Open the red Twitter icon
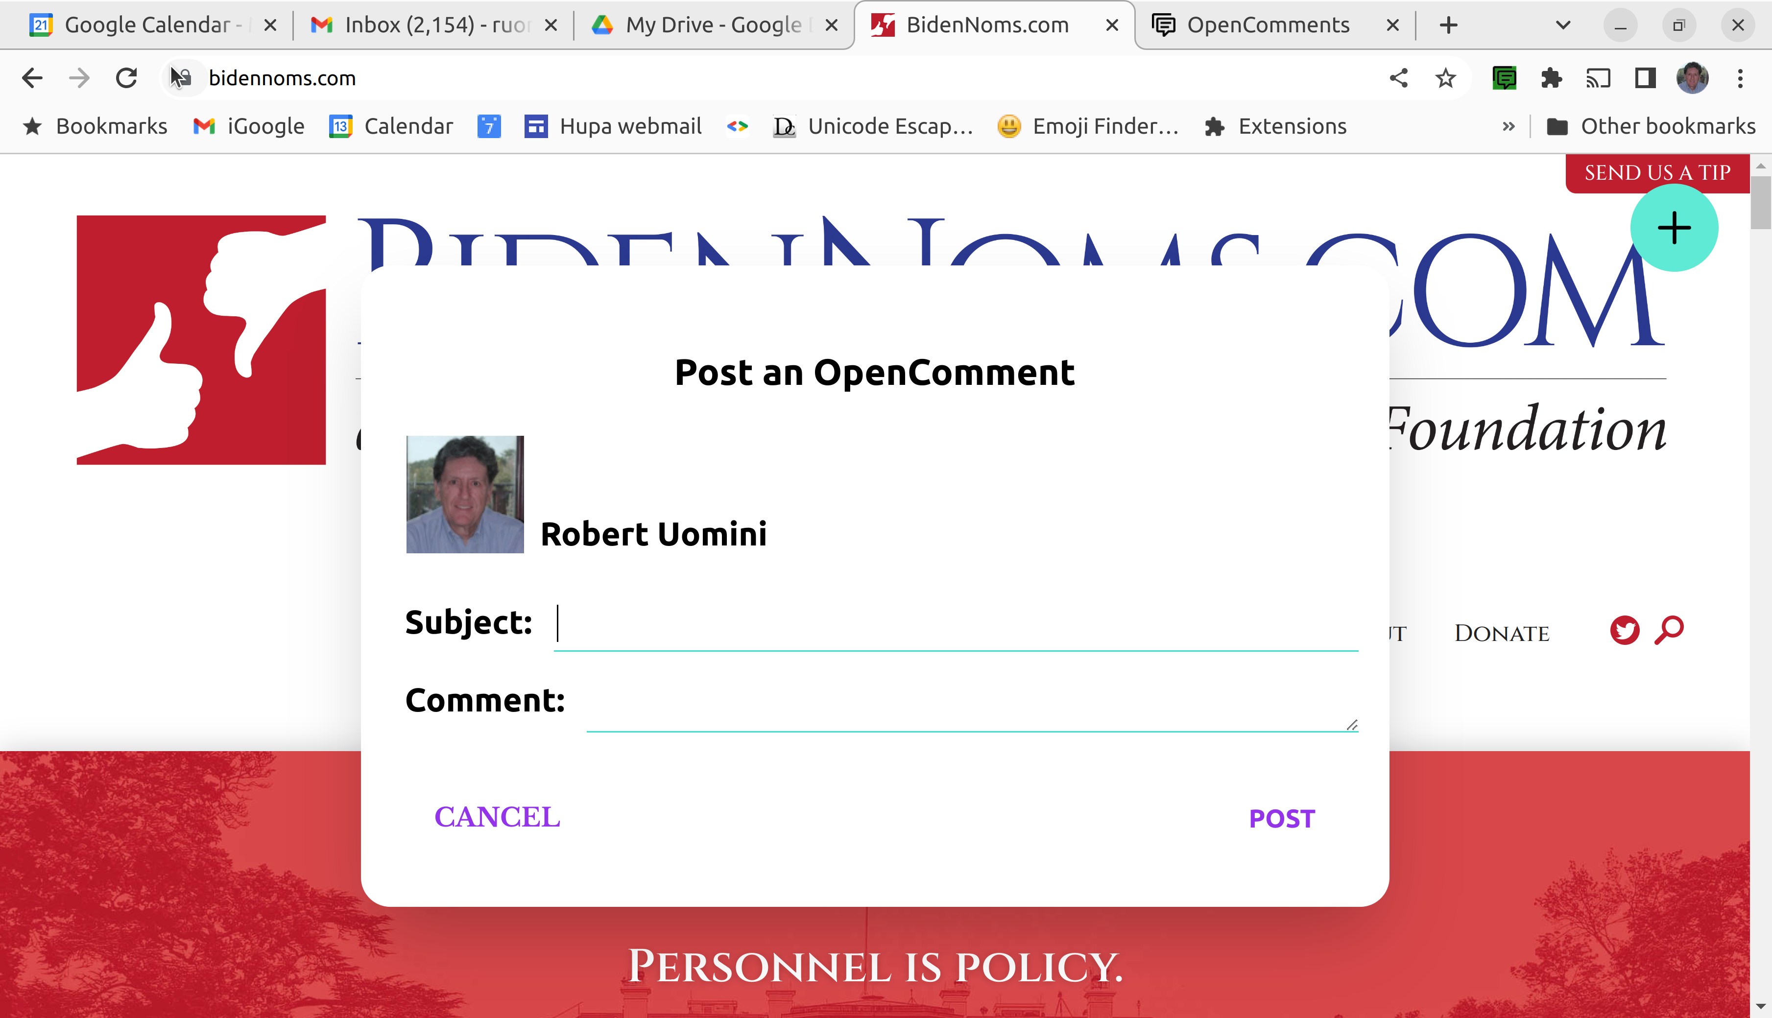1772x1018 pixels. click(1625, 630)
